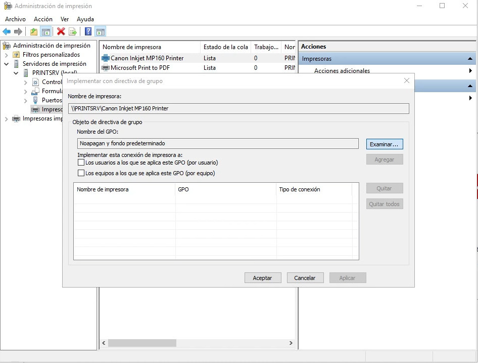The height and width of the screenshot is (363, 478).
Task: Enable deployment per user checkbox
Action: click(x=81, y=163)
